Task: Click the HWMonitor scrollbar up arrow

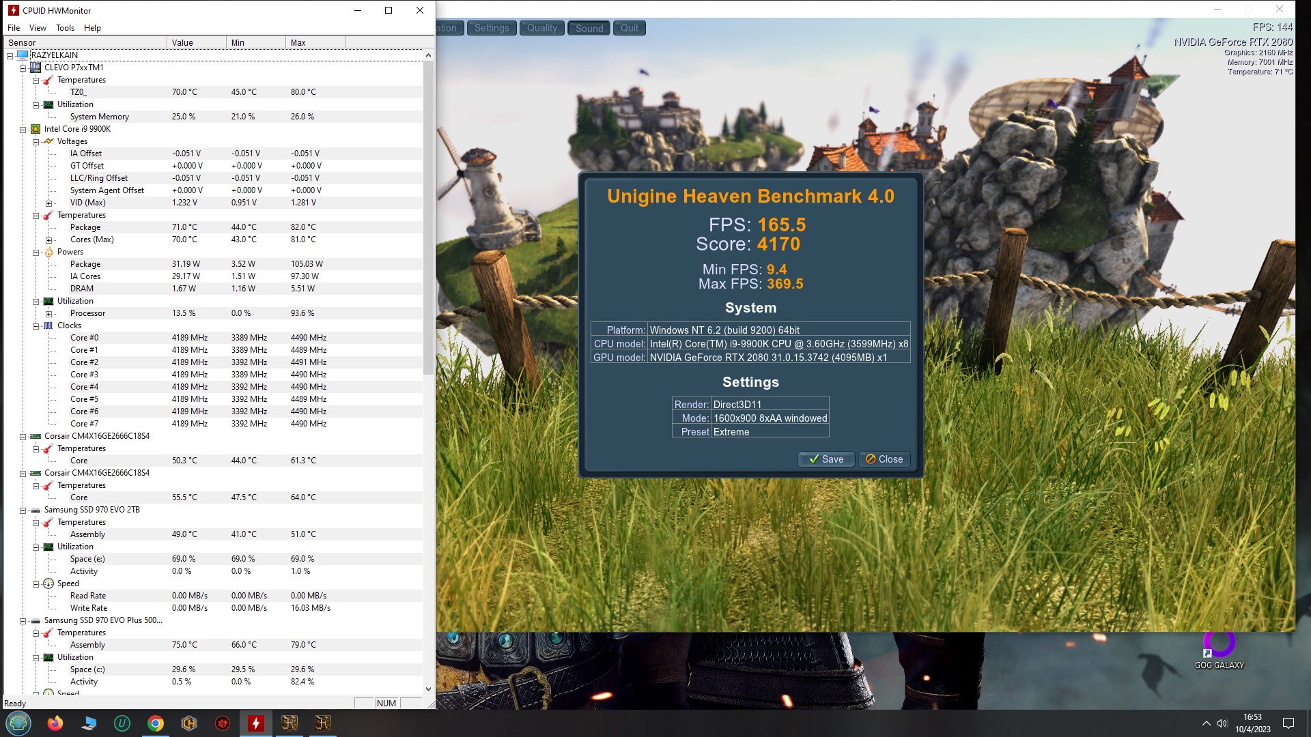Action: pos(428,55)
